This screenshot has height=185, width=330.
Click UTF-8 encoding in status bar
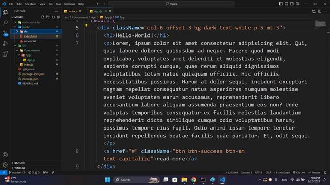click(x=259, y=173)
